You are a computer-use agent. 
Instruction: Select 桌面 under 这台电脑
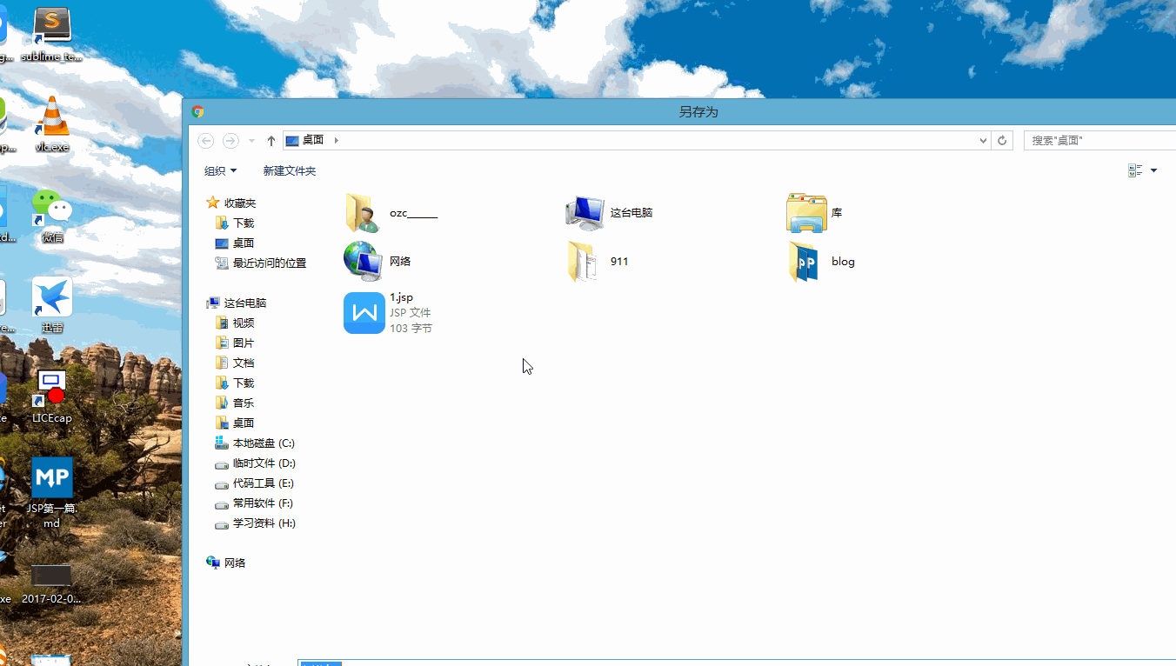235,423
